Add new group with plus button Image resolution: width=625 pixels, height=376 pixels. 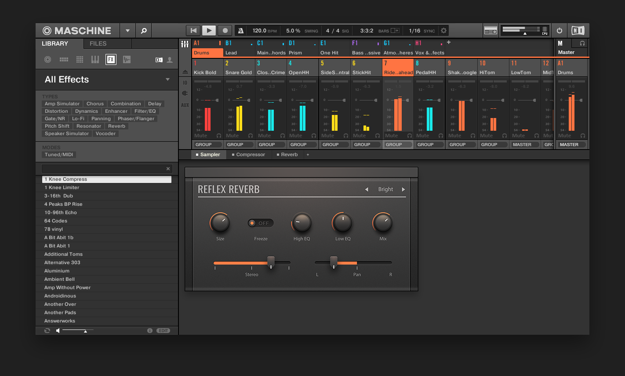[x=449, y=43]
